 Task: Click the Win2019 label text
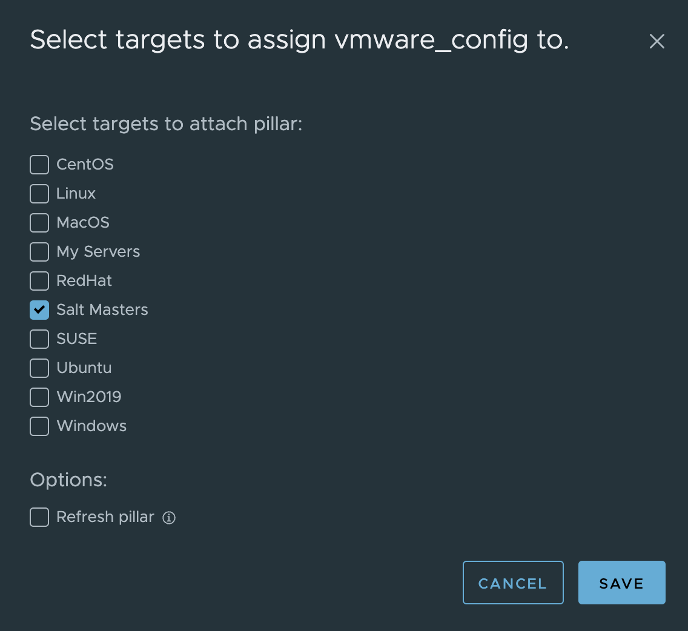click(x=89, y=397)
